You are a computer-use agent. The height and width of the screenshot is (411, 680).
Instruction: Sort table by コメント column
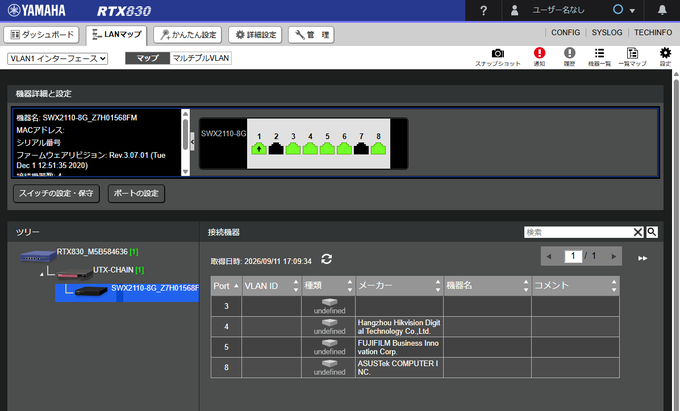point(576,286)
